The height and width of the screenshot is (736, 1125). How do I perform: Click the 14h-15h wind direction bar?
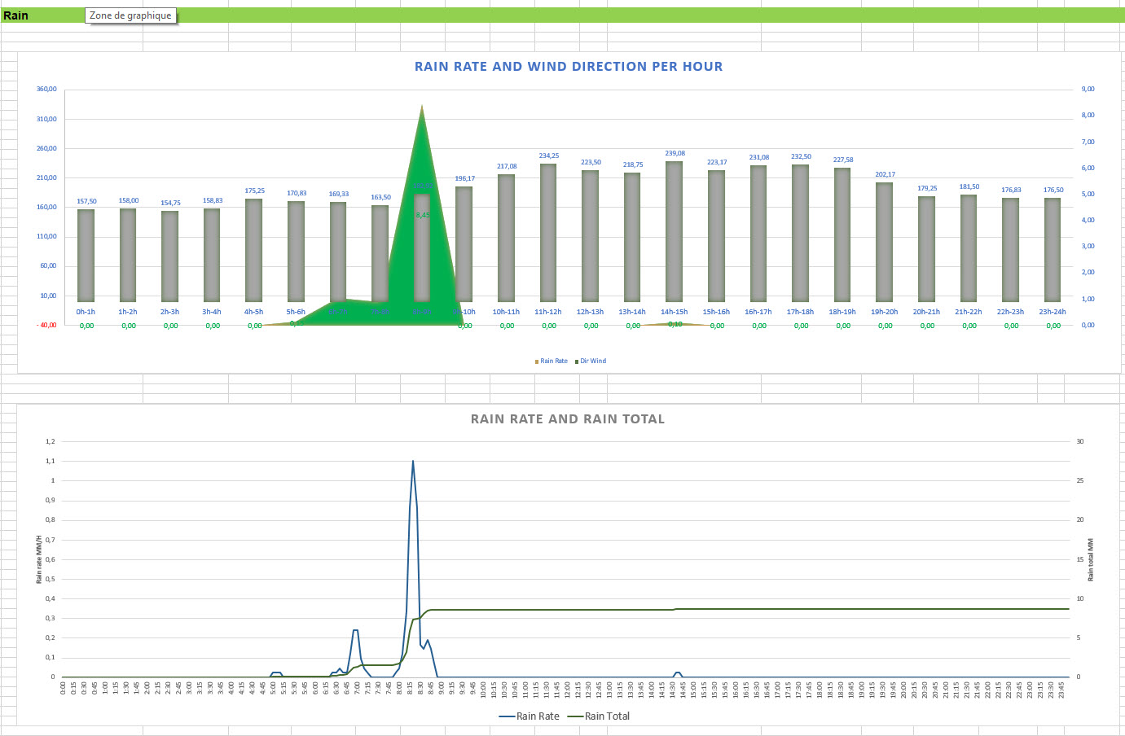coord(674,232)
